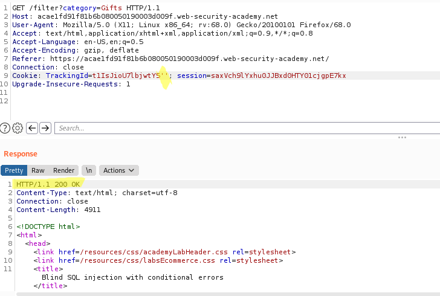Click the Response panel heading
The image size is (440, 296).
[21, 154]
